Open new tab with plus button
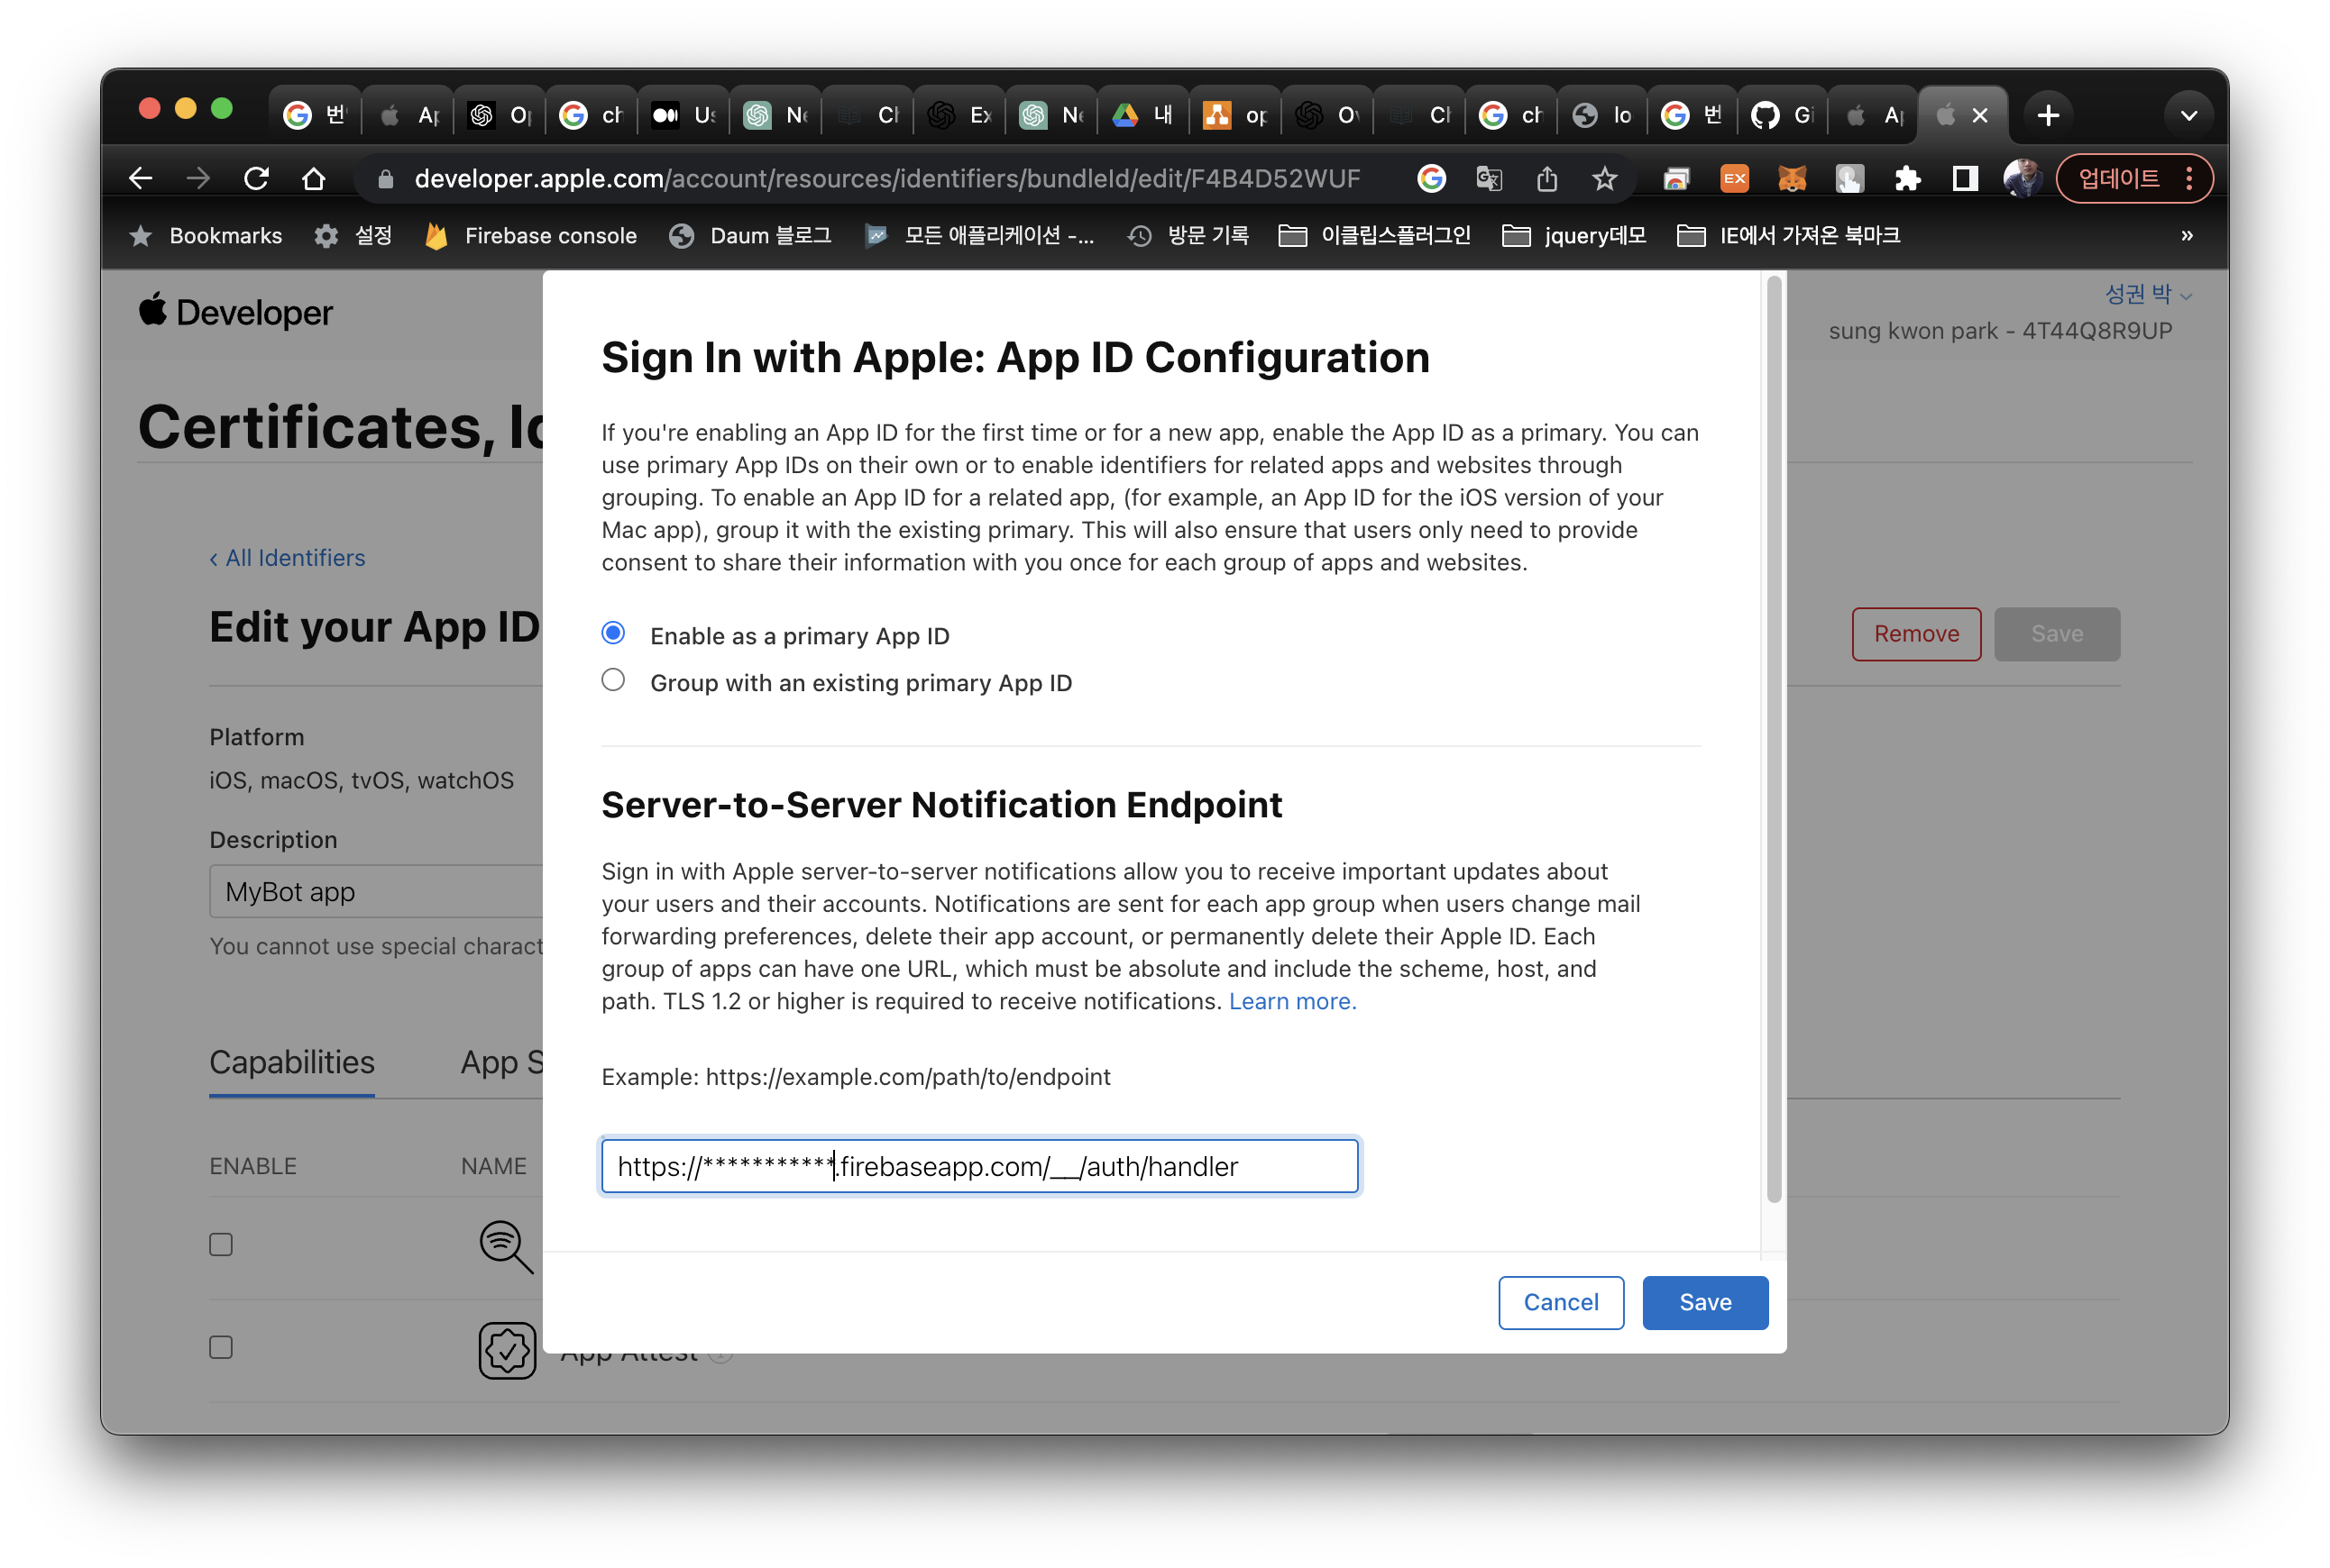Image resolution: width=2330 pixels, height=1568 pixels. pos(2048,116)
